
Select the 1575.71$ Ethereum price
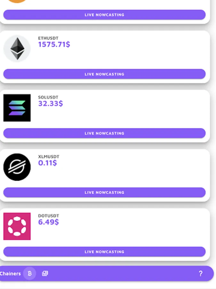click(54, 45)
